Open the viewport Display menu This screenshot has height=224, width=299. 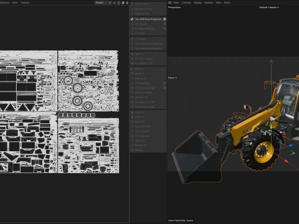pos(197,2)
